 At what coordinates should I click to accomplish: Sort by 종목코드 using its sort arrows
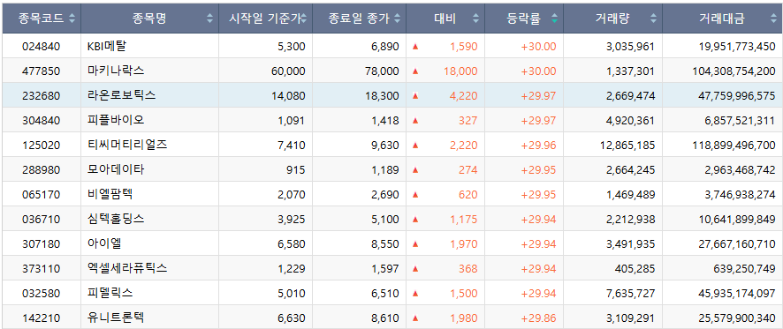click(x=72, y=19)
